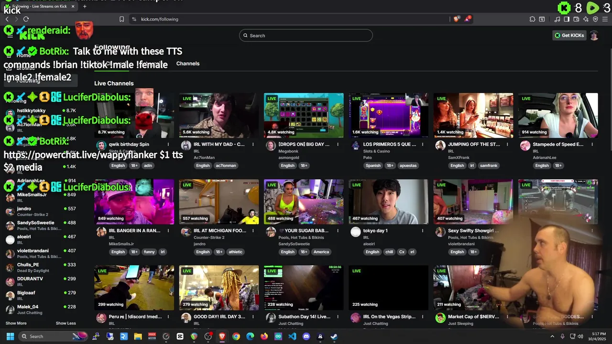Viewport: 612px width, 344px height.
Task: Open options menu for IRL AT MICHIGAN FOO
Action: click(x=253, y=231)
